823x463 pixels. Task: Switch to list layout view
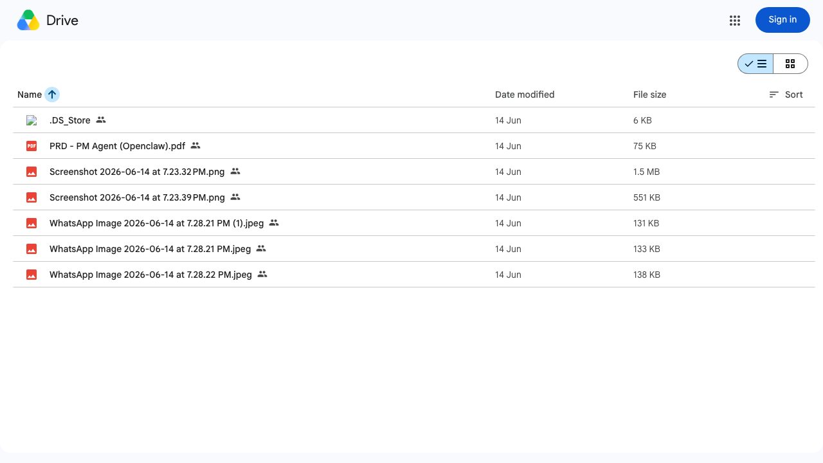point(755,64)
